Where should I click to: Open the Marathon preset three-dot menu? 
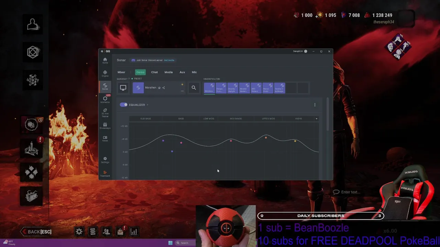point(182,91)
